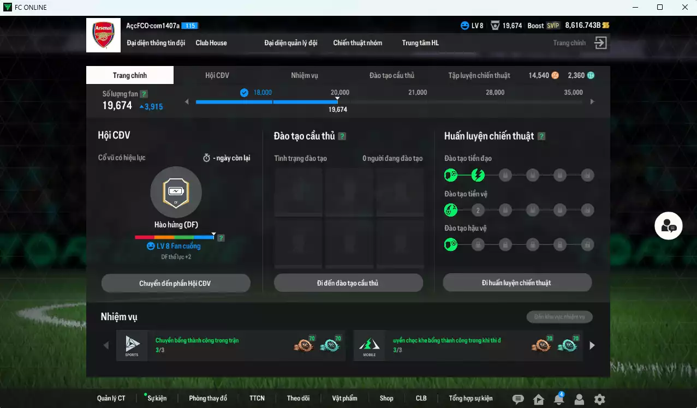Open CLB in bottom menu
This screenshot has width=697, height=408.
point(421,398)
